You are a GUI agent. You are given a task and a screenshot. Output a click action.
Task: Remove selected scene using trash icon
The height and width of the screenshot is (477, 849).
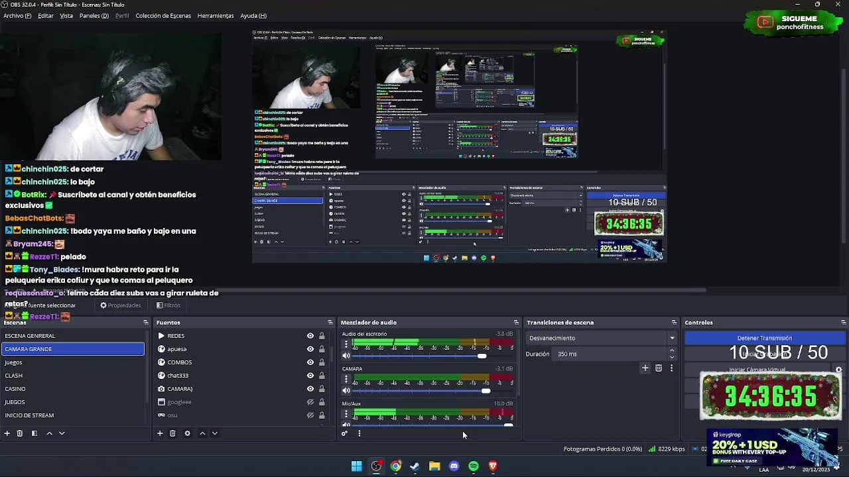(20, 433)
